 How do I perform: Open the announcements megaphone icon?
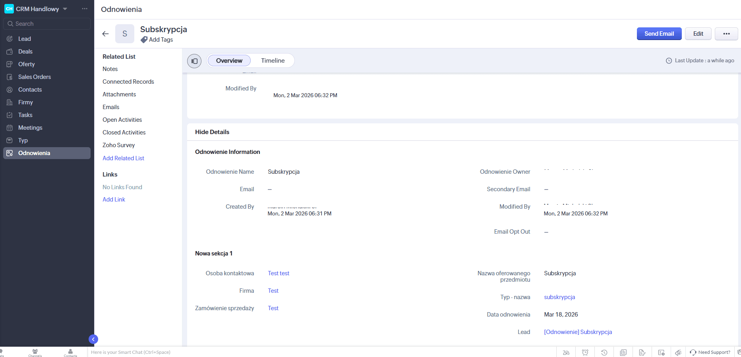678,352
